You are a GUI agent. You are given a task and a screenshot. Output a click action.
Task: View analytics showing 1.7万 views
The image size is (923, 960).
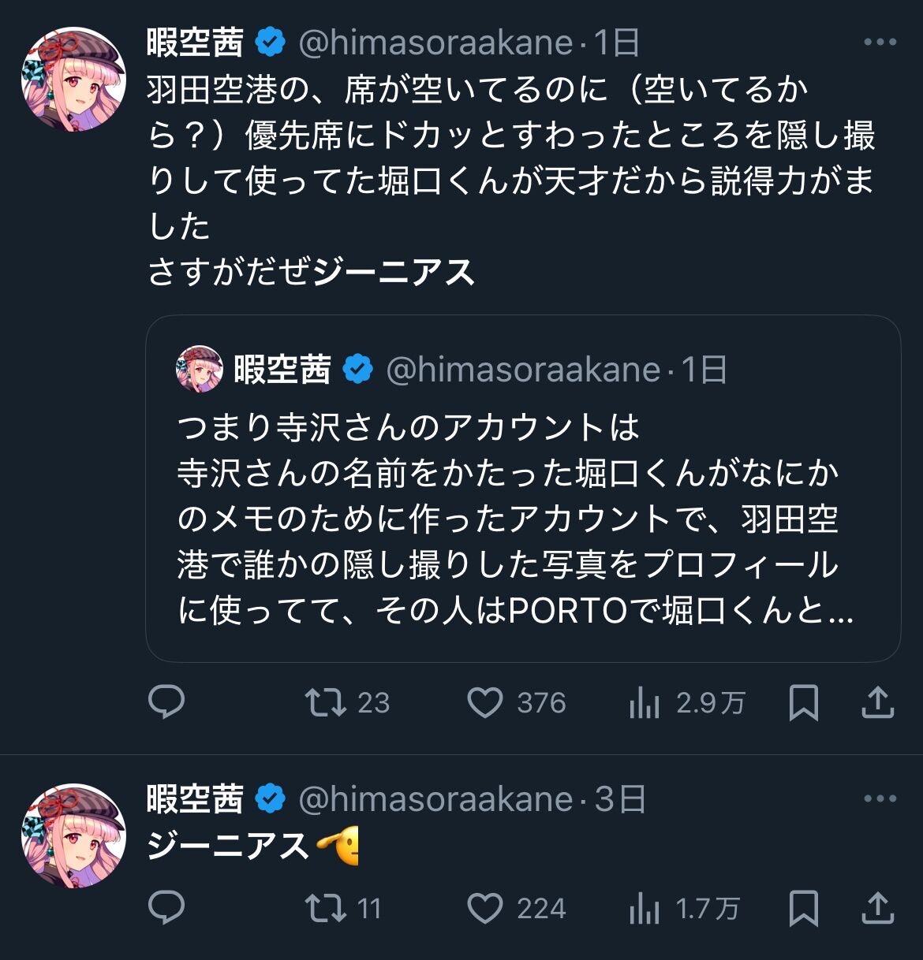[x=645, y=909]
